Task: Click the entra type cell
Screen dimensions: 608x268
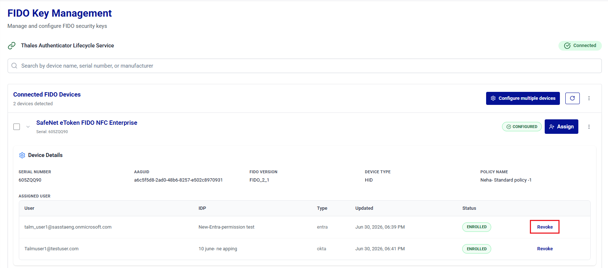Action: click(x=322, y=227)
